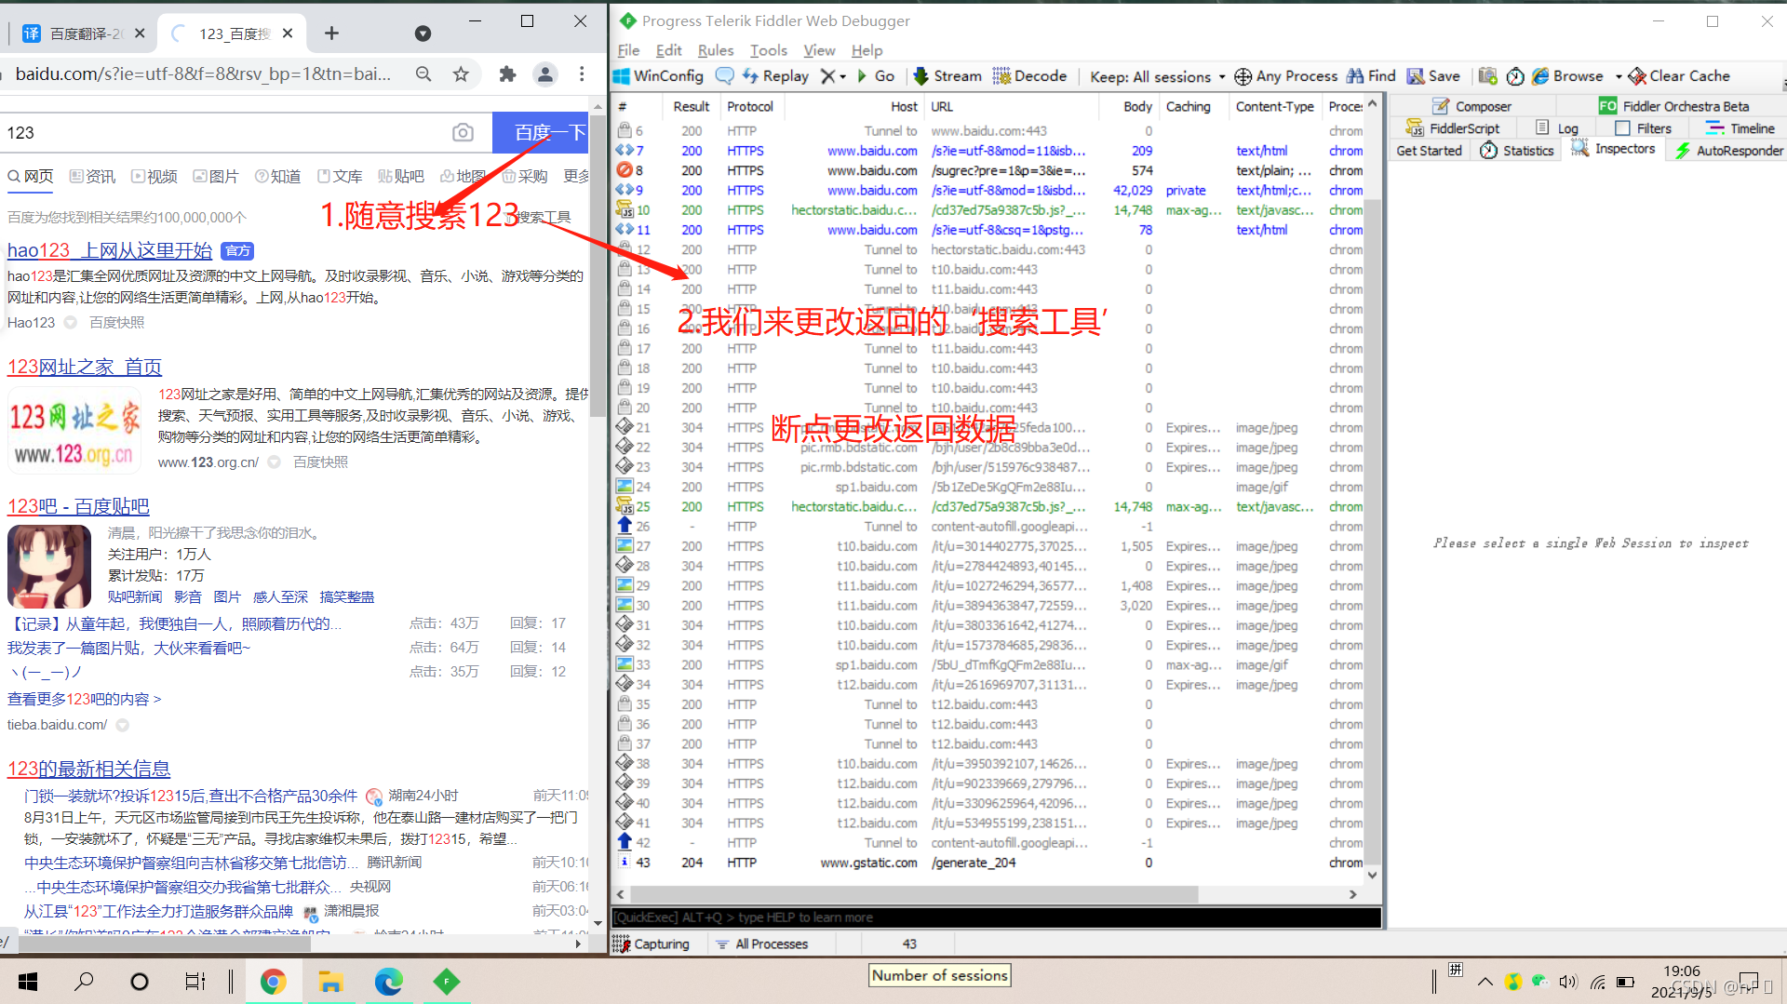Click the QuickExec command input box
Viewport: 1787px width, 1004px height.
coord(996,917)
